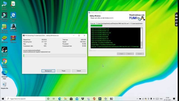The image size is (179, 101).
Task: Open File Explorer from the taskbar
Action: (65, 99)
